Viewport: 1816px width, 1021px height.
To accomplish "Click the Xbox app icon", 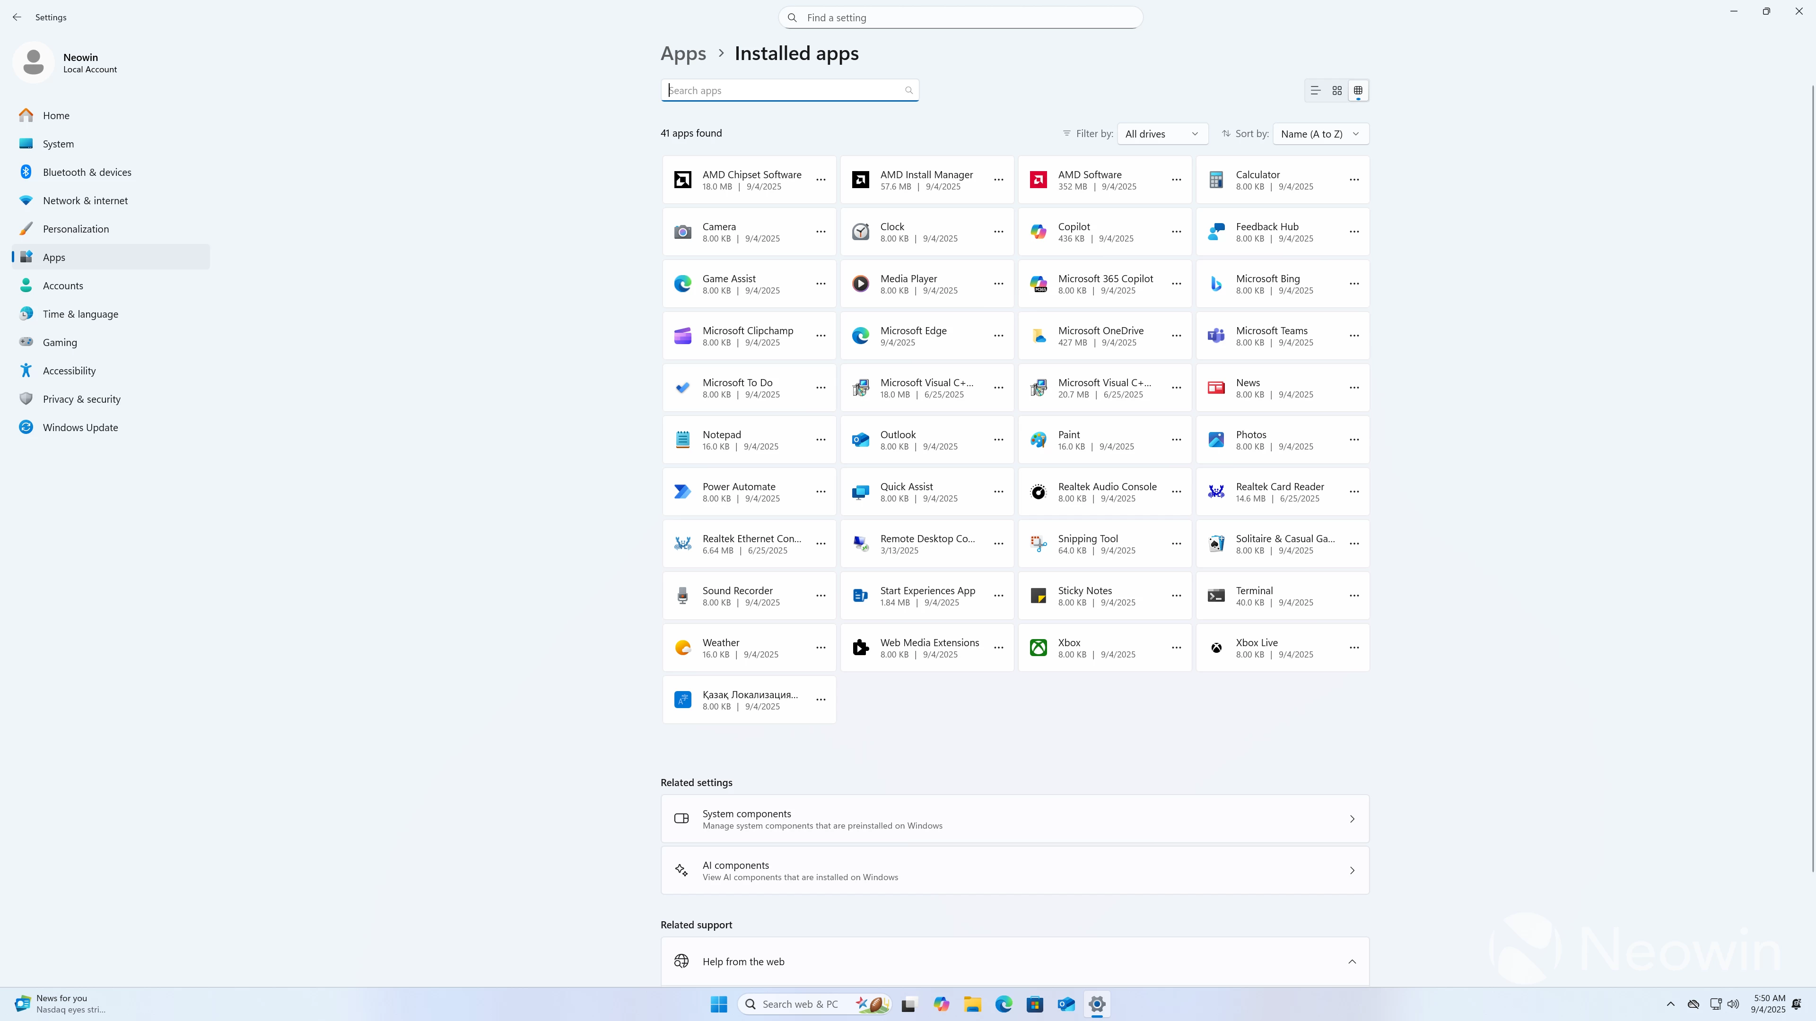I will click(1038, 648).
